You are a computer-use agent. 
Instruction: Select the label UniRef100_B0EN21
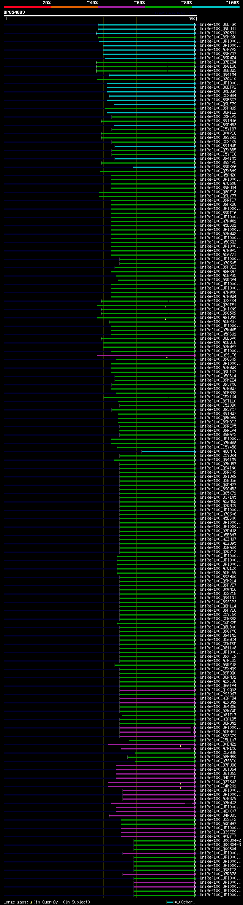[x=218, y=744]
